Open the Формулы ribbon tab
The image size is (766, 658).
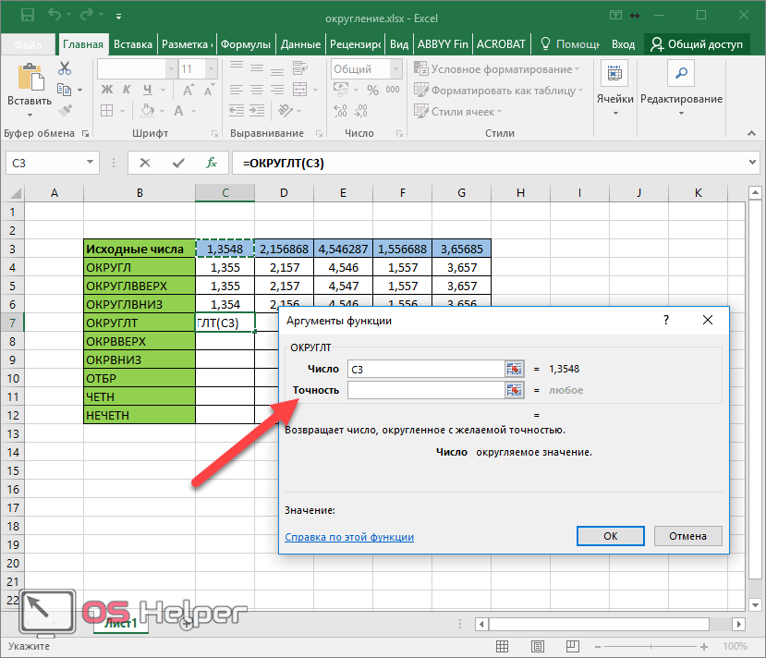[245, 44]
